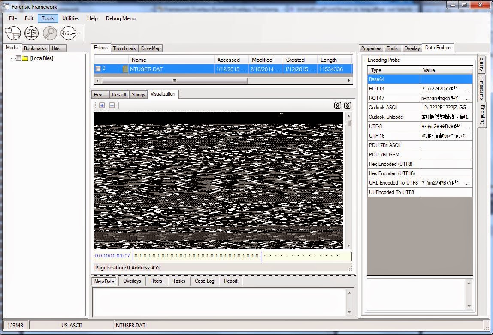Sort entries by Created column header
This screenshot has height=335, width=493.
point(300,60)
